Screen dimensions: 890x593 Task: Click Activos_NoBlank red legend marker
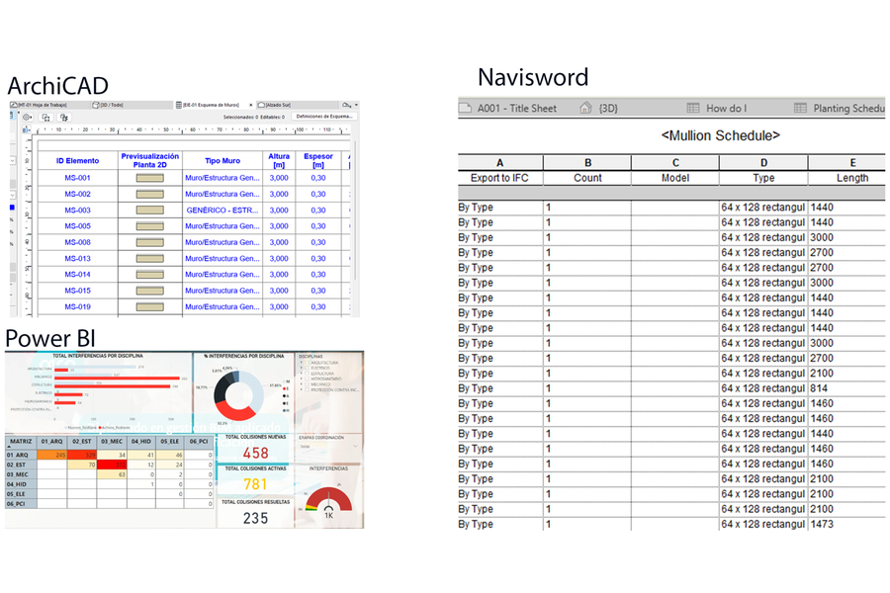(x=99, y=427)
